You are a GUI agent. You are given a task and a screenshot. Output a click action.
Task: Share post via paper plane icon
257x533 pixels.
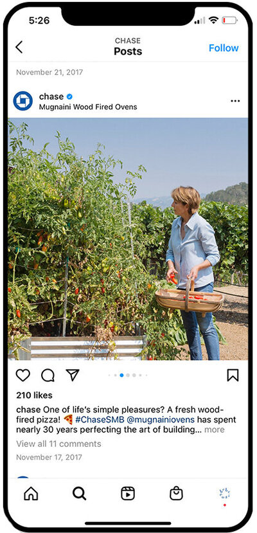click(x=73, y=375)
